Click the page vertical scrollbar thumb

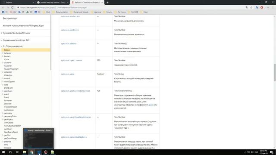tap(275, 72)
